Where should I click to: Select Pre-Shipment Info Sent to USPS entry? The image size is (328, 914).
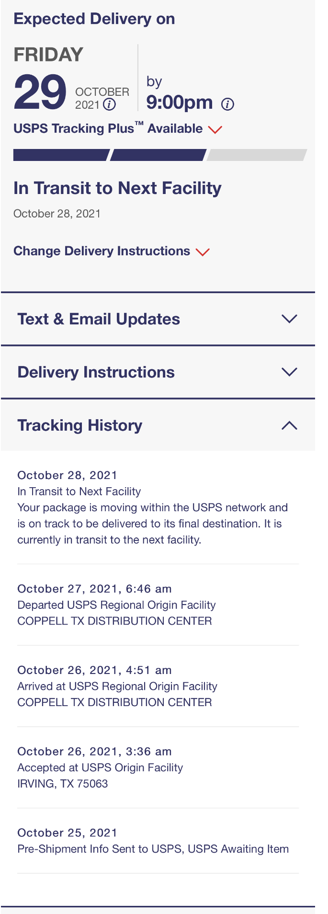pos(153,849)
